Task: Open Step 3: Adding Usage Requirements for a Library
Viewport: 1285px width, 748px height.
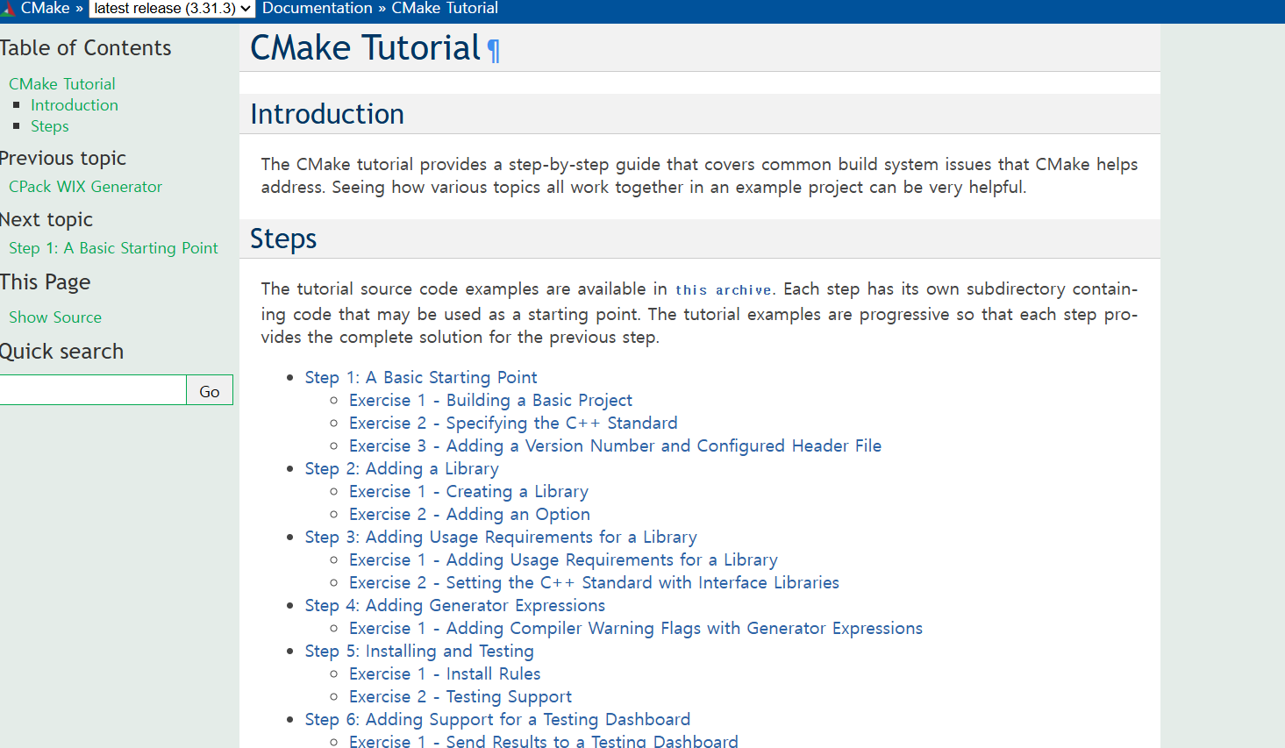Action: (501, 538)
